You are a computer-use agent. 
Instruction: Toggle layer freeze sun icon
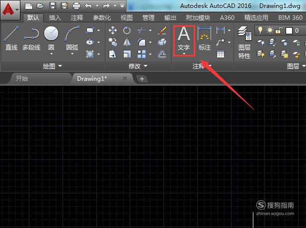270,30
